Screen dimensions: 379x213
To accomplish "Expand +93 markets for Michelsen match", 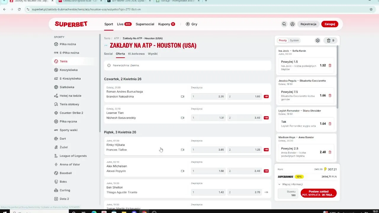I will [x=266, y=171].
